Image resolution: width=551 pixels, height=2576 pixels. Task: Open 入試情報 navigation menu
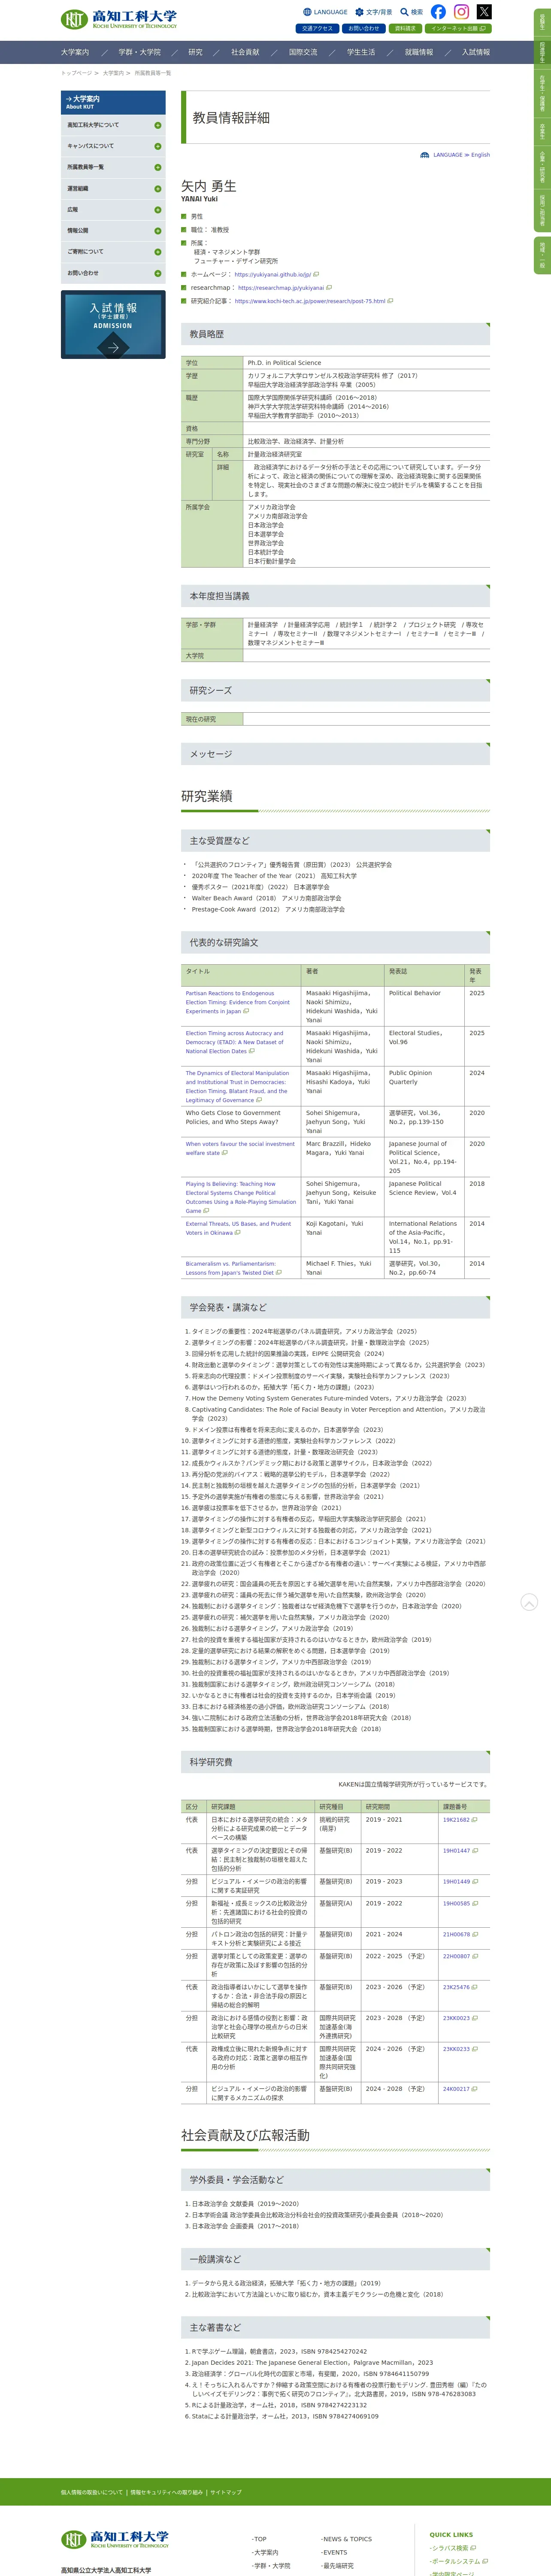[476, 52]
